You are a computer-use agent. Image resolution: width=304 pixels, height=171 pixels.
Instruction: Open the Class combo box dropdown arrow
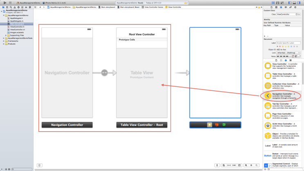299,14
